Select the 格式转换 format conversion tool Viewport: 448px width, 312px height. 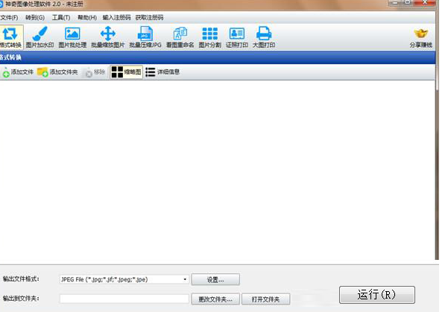10,36
